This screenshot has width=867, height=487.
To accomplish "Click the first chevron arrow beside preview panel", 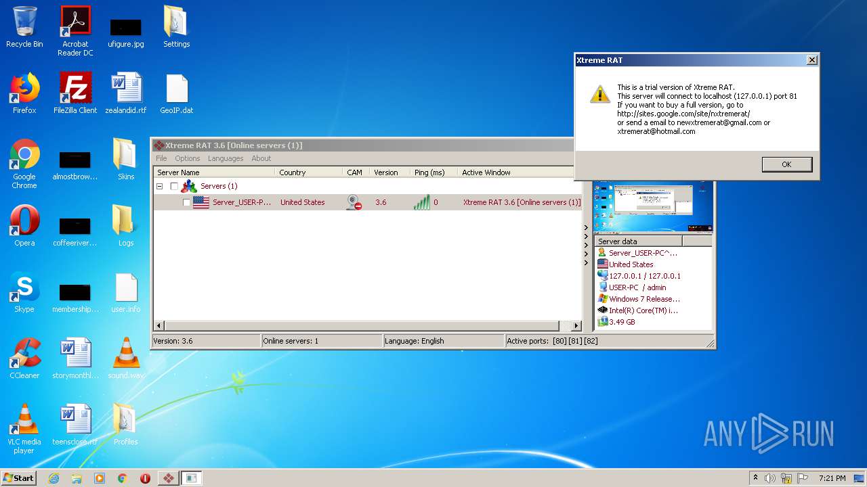I will pos(587,228).
